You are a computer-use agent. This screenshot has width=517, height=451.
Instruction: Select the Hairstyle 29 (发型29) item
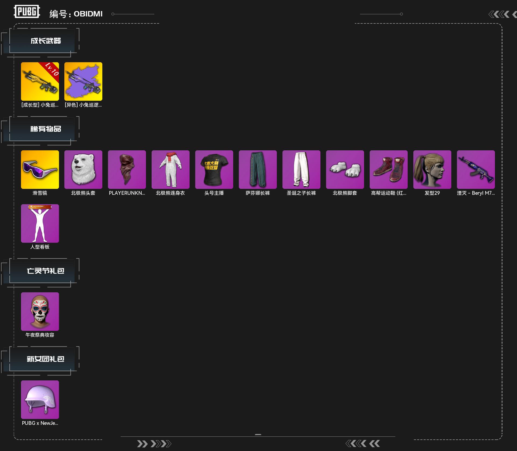pyautogui.click(x=432, y=169)
